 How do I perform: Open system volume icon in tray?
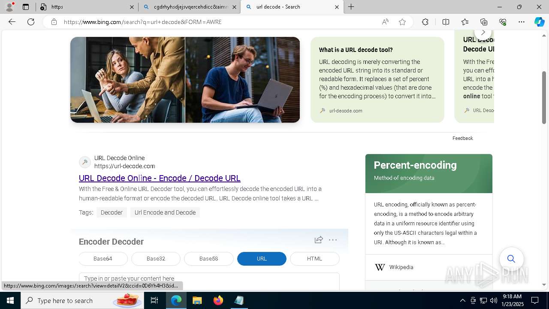[x=493, y=300]
